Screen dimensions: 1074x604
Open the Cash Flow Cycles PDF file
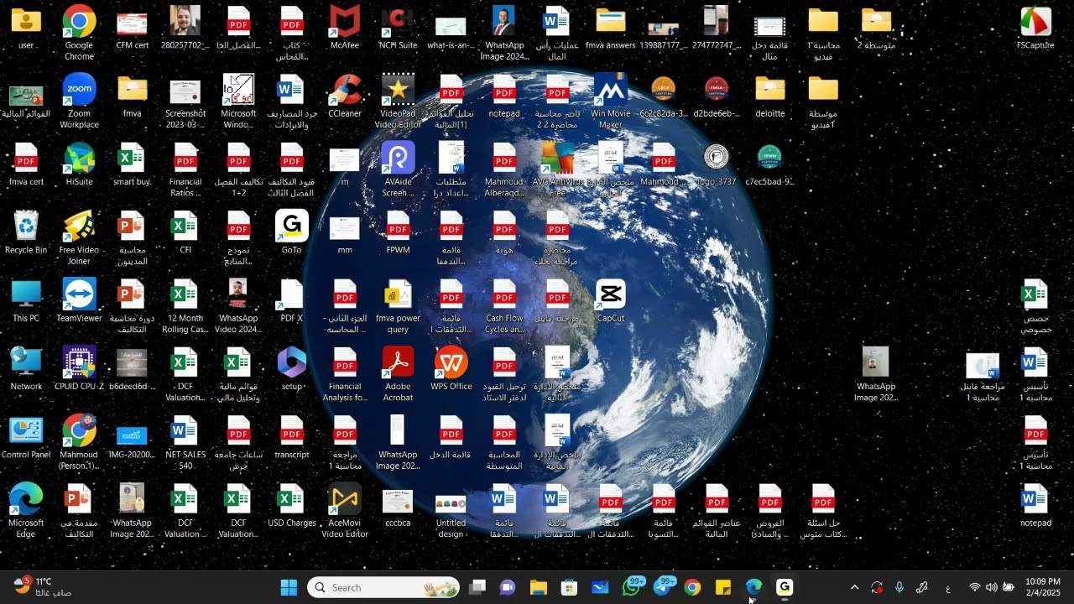(x=504, y=305)
